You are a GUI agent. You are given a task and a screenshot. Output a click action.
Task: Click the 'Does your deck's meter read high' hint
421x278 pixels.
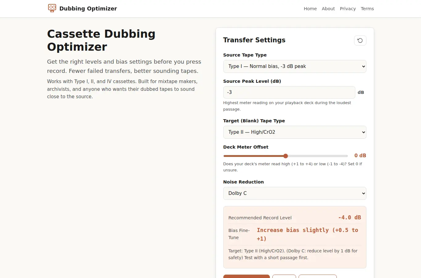[x=292, y=167]
